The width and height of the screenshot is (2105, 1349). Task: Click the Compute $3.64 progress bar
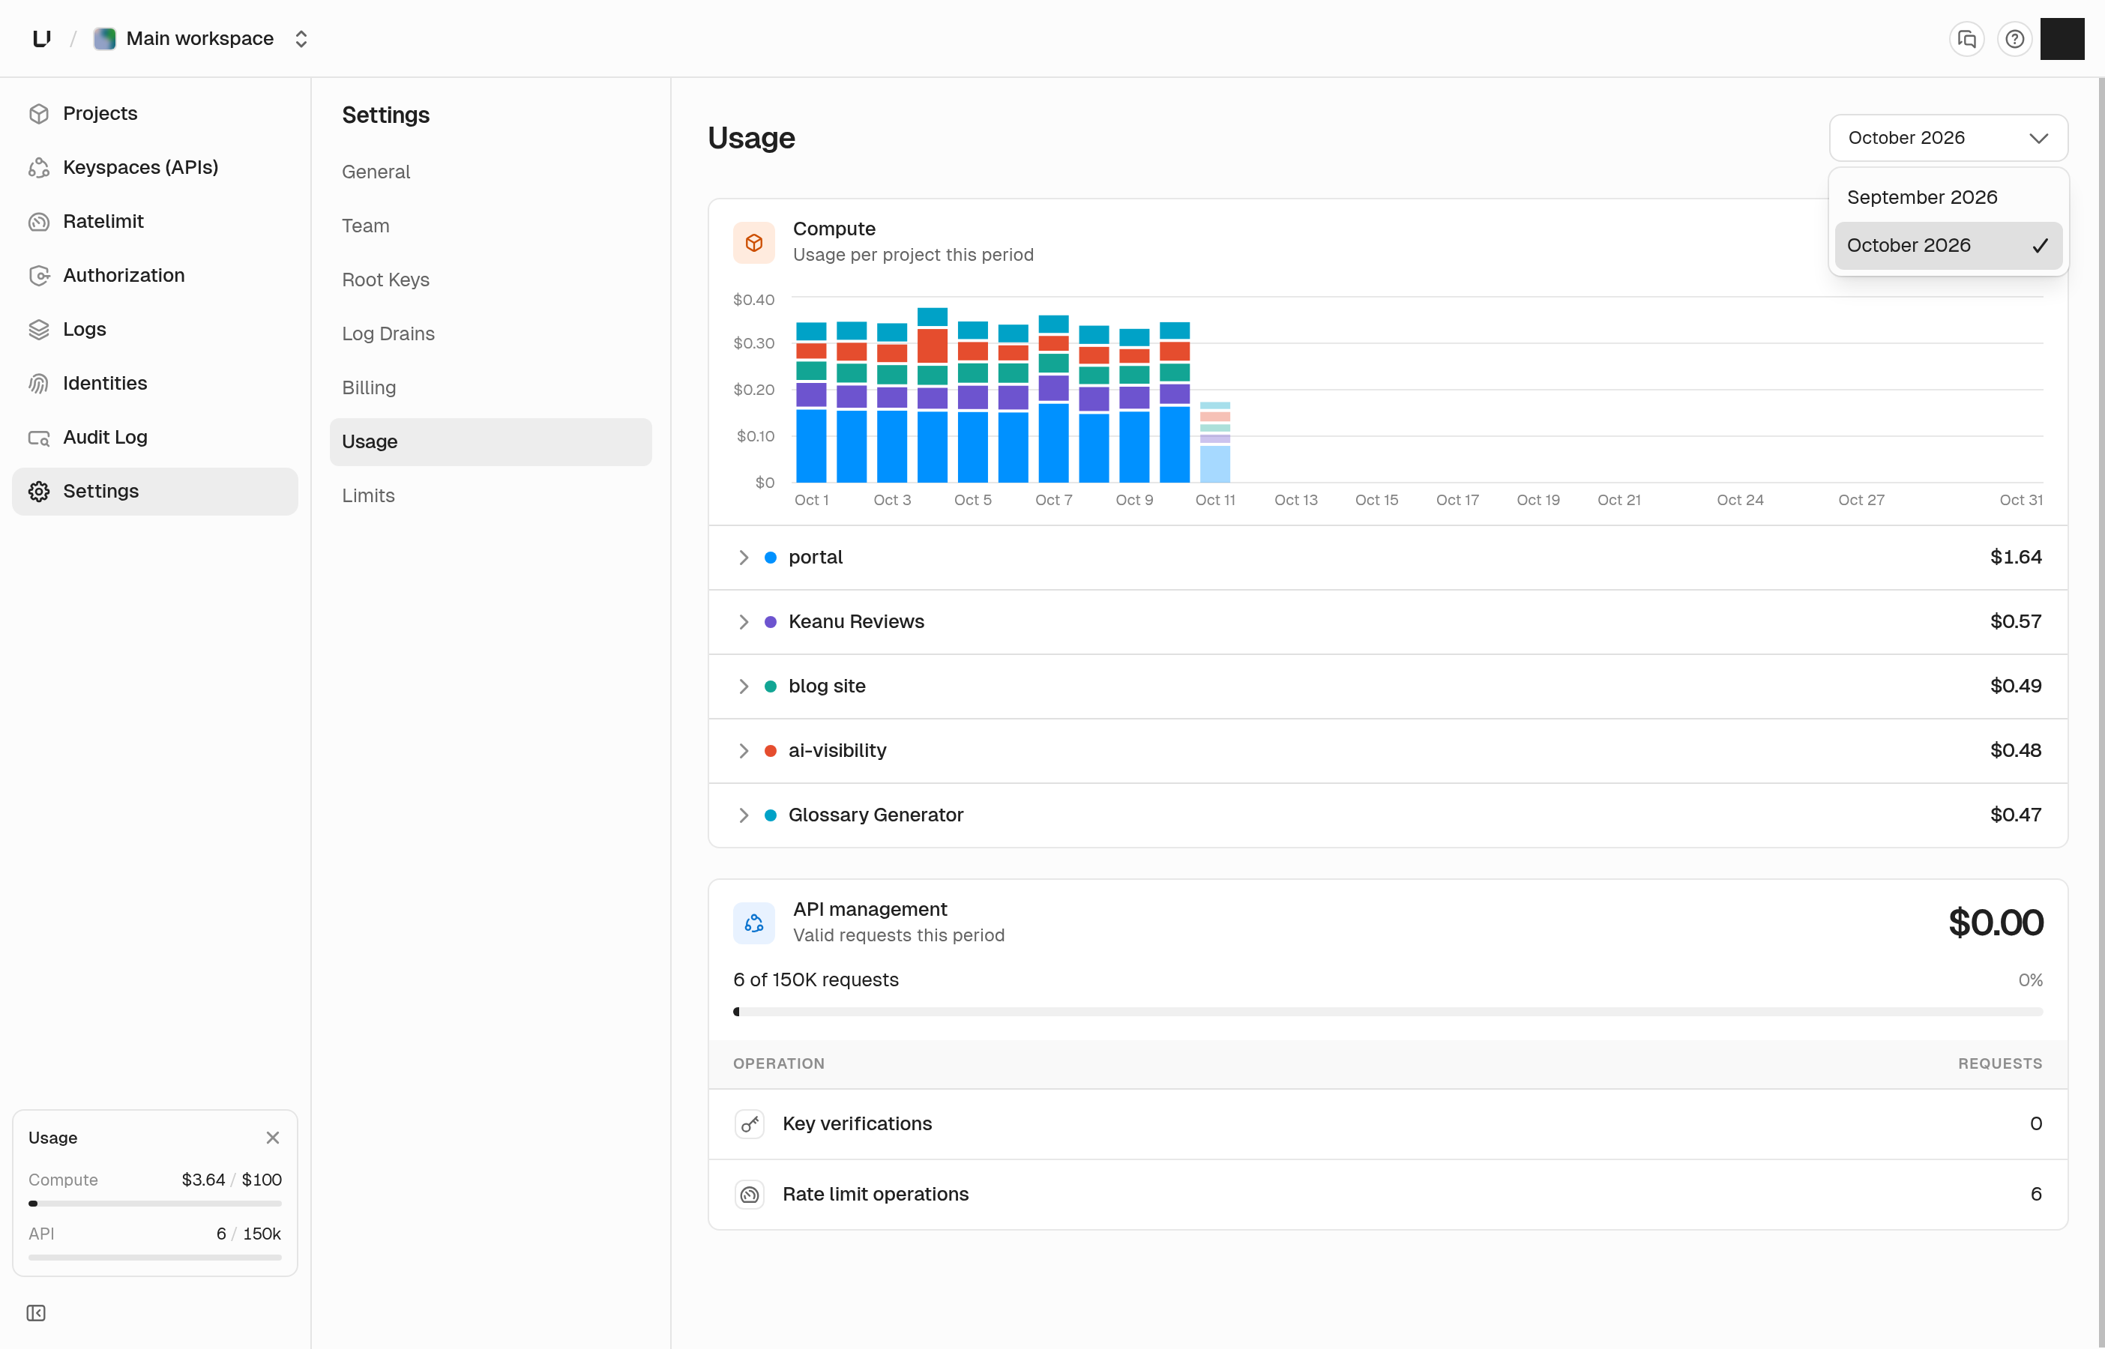coord(155,1204)
